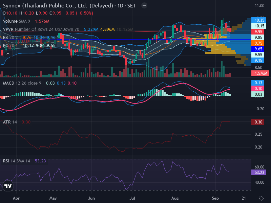Collapse the indicator legend chevron
Viewport: 271px width, 203px height.
(8, 54)
